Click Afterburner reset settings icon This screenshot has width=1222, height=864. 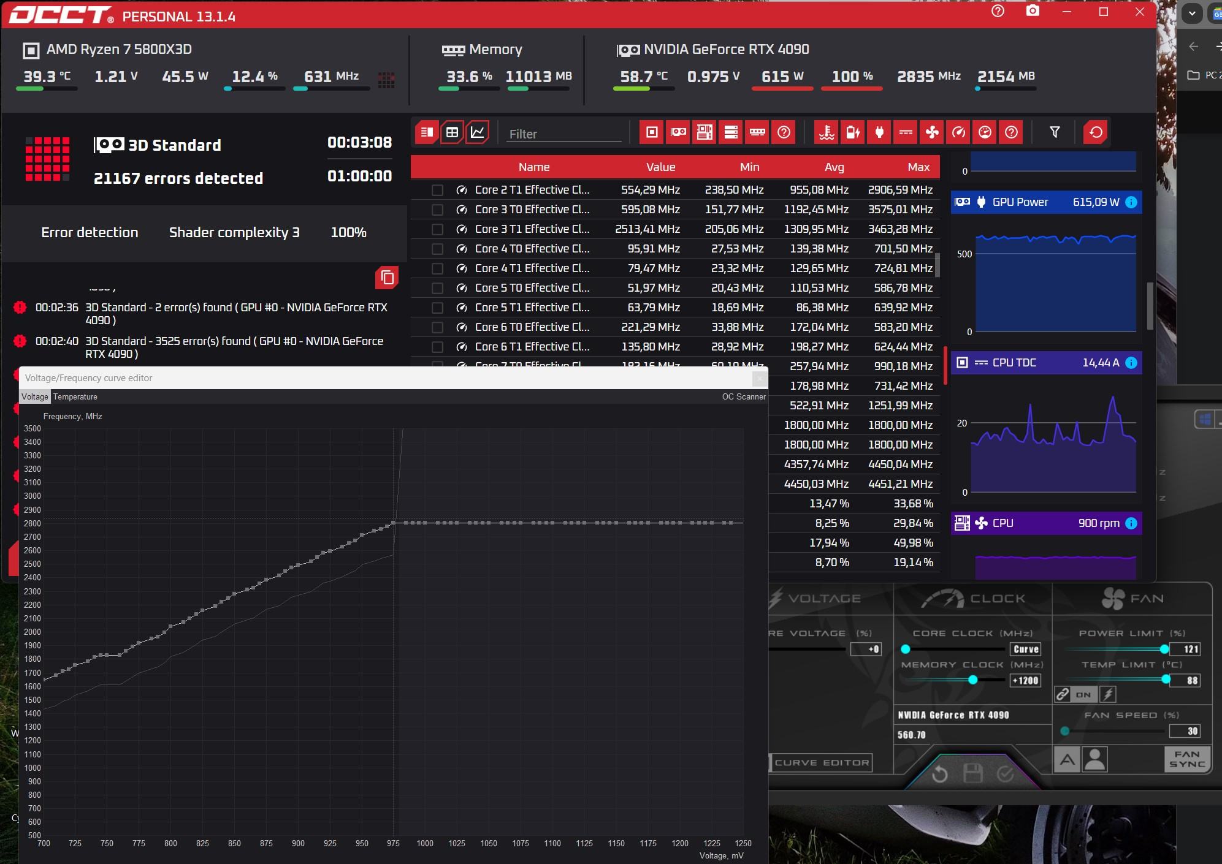tap(939, 775)
